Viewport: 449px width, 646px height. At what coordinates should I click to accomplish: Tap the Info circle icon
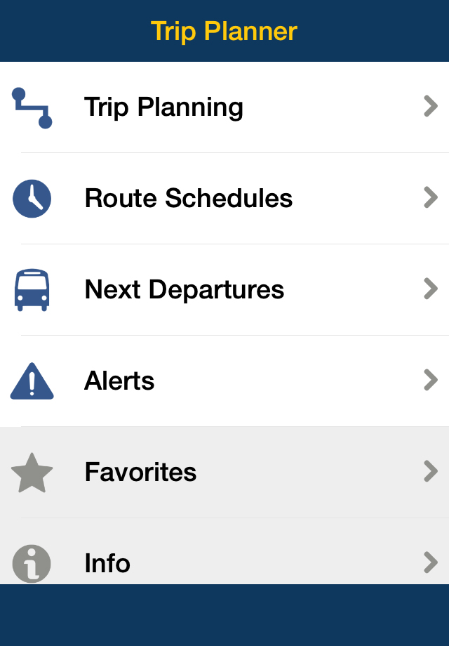pyautogui.click(x=32, y=563)
